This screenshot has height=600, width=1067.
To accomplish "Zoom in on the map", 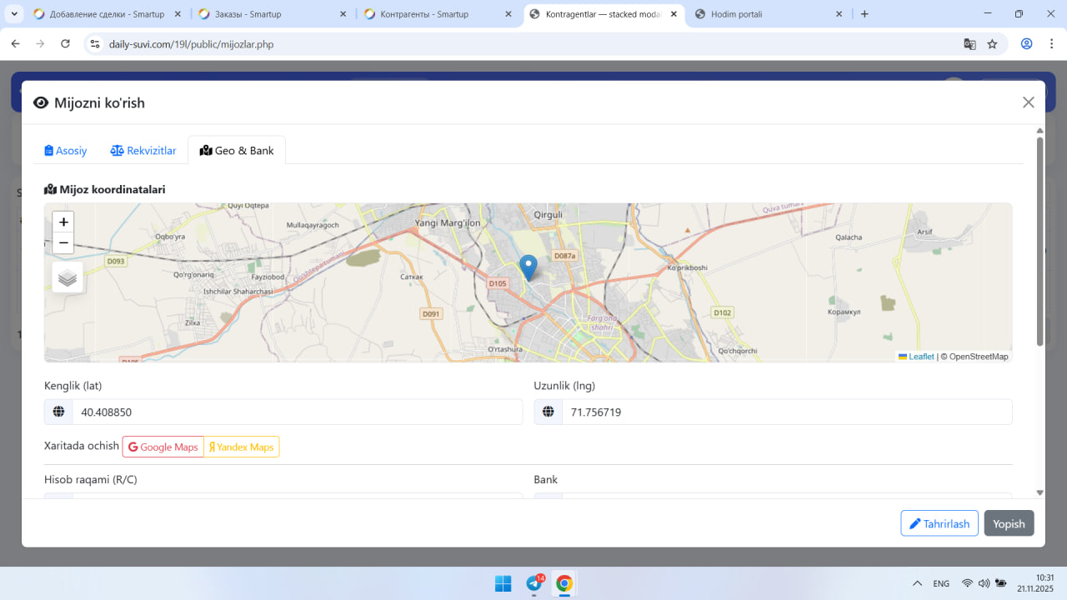I will click(63, 222).
